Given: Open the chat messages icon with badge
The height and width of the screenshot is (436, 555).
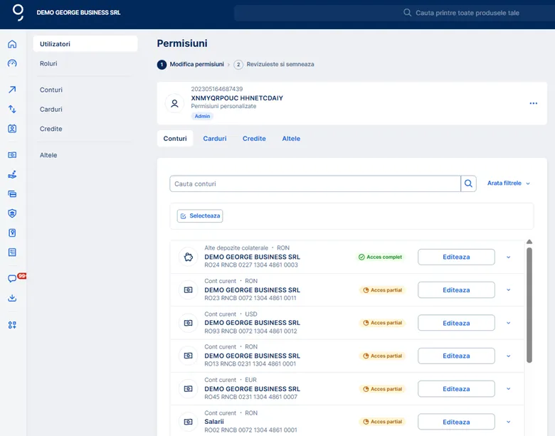Looking at the screenshot, I should click(12, 279).
